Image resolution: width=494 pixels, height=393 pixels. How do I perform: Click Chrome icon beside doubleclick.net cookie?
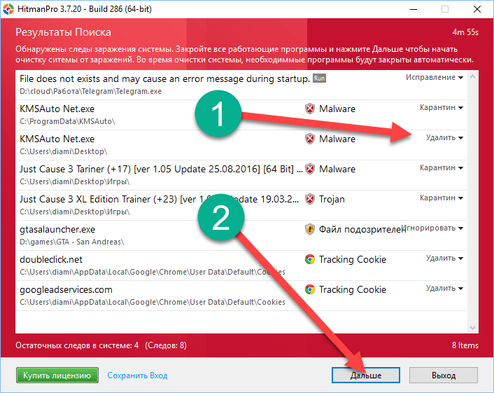(x=310, y=259)
